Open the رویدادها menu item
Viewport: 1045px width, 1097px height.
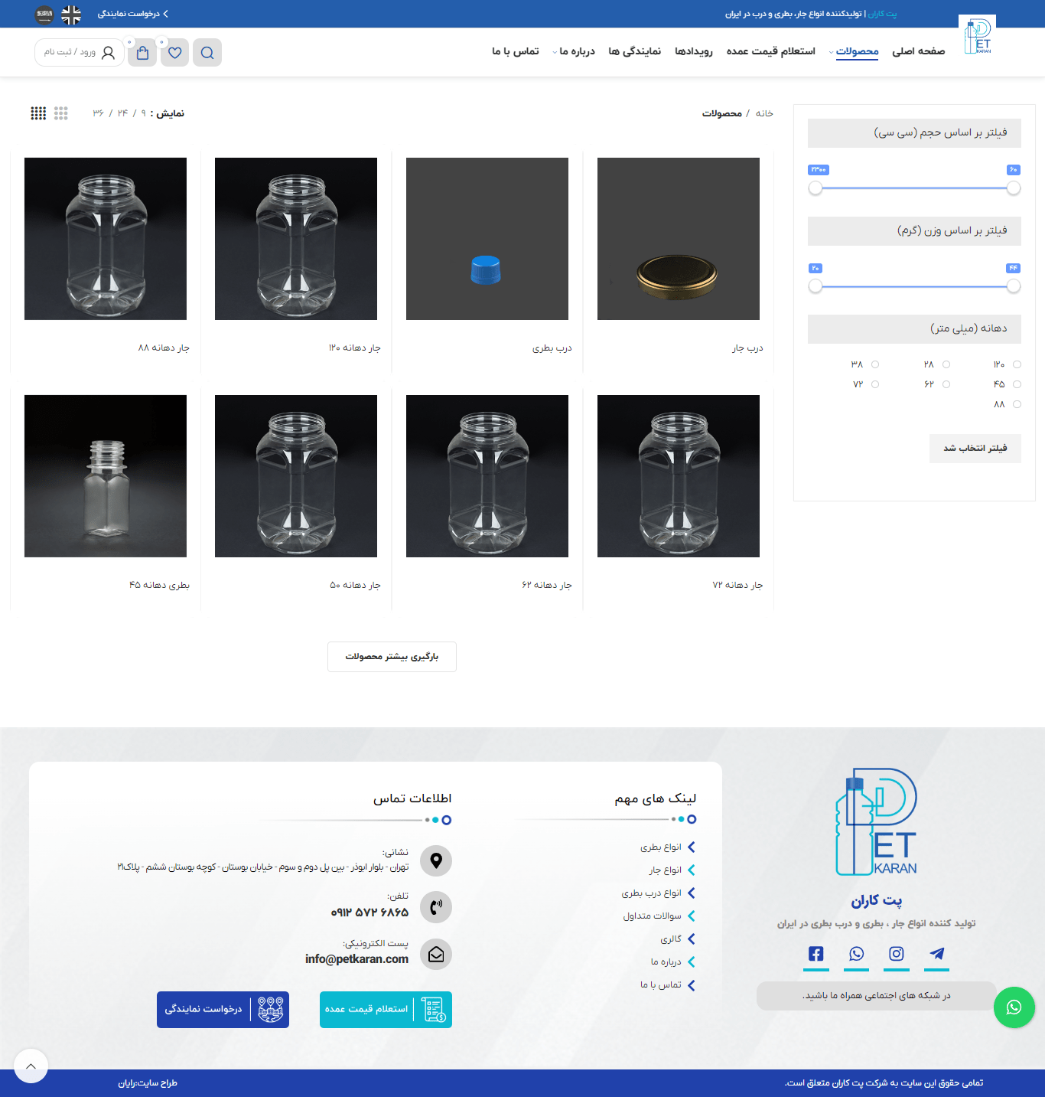click(693, 51)
